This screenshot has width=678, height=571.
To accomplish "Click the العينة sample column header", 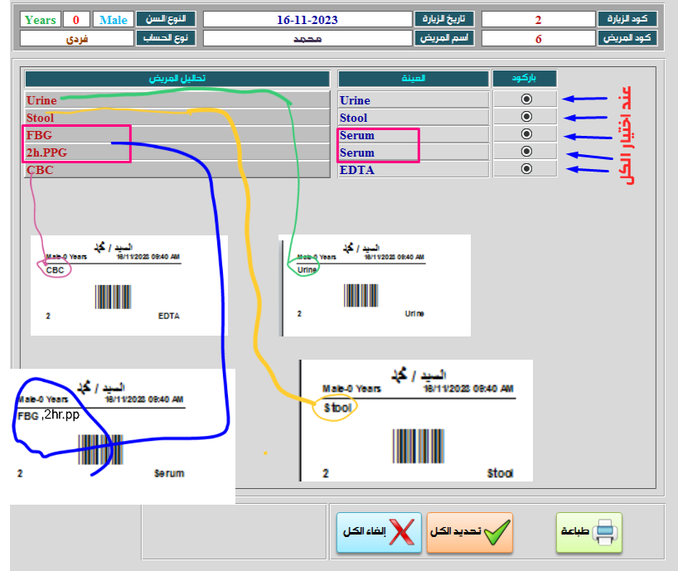I will (x=414, y=79).
